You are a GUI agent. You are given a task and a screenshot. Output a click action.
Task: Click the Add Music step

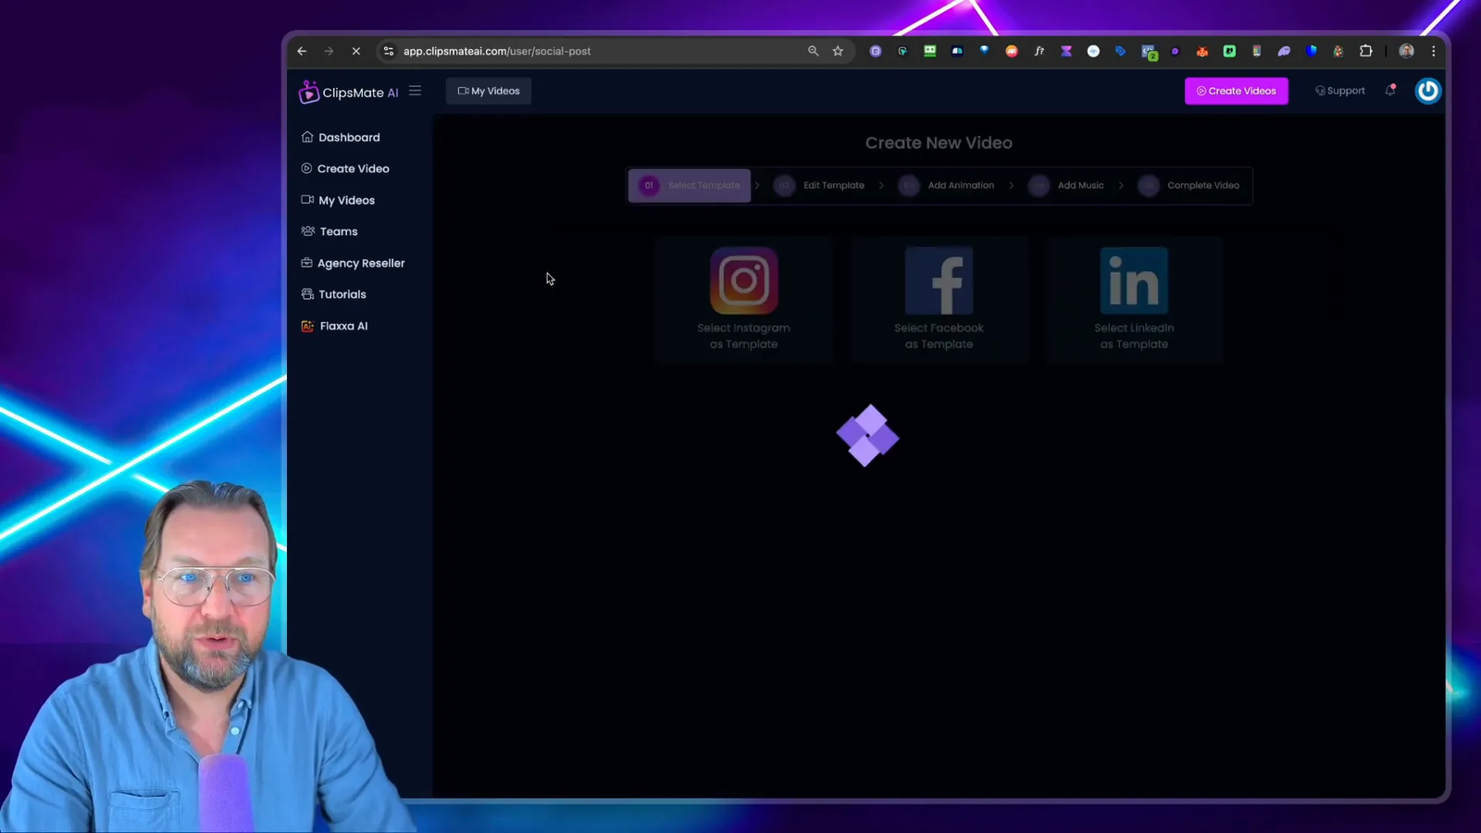1066,185
